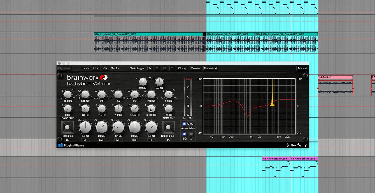Click the Undo arrow icon

(95, 68)
